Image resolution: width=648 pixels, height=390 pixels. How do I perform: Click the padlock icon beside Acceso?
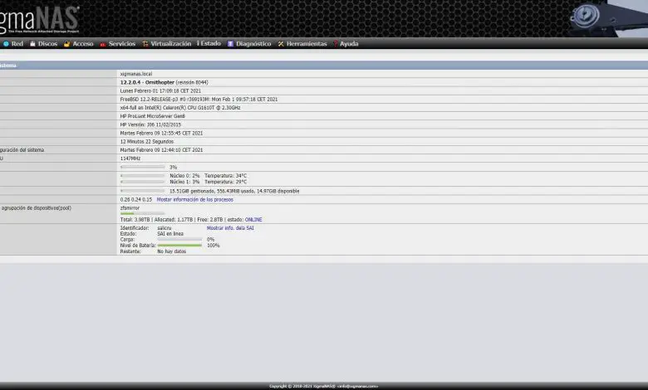pyautogui.click(x=66, y=44)
